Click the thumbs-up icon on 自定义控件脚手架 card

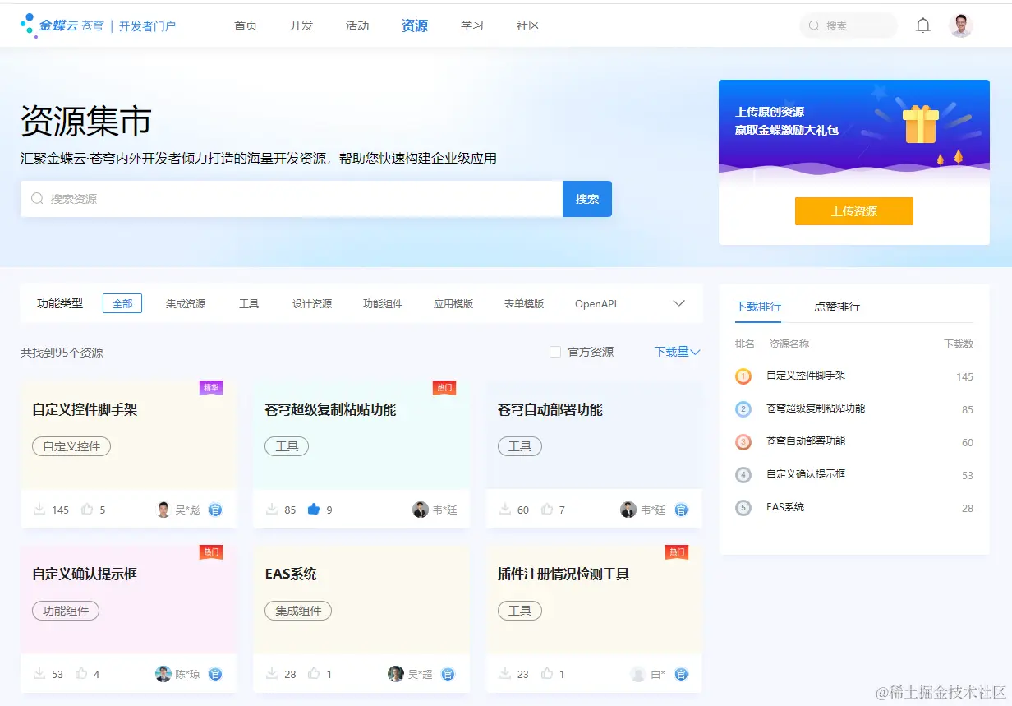pos(85,510)
